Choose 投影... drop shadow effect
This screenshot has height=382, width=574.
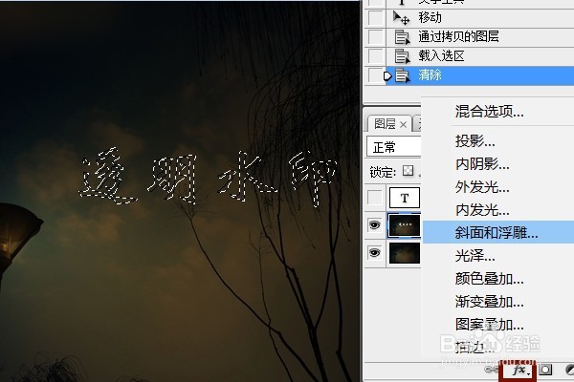(x=475, y=141)
